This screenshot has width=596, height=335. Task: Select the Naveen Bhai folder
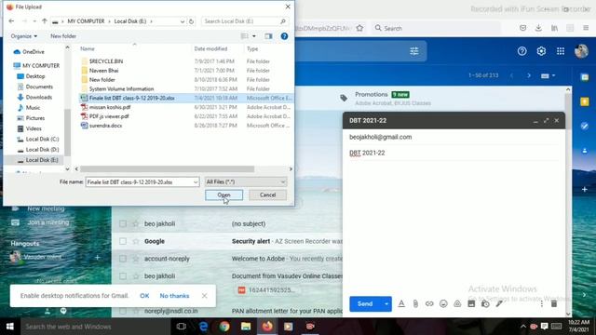103,71
